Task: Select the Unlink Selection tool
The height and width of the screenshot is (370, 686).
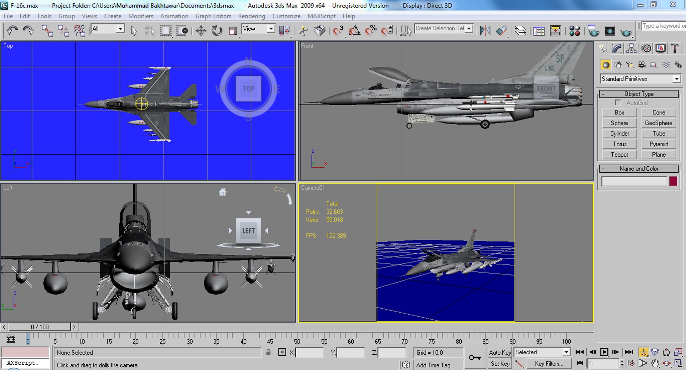Action: coord(63,31)
